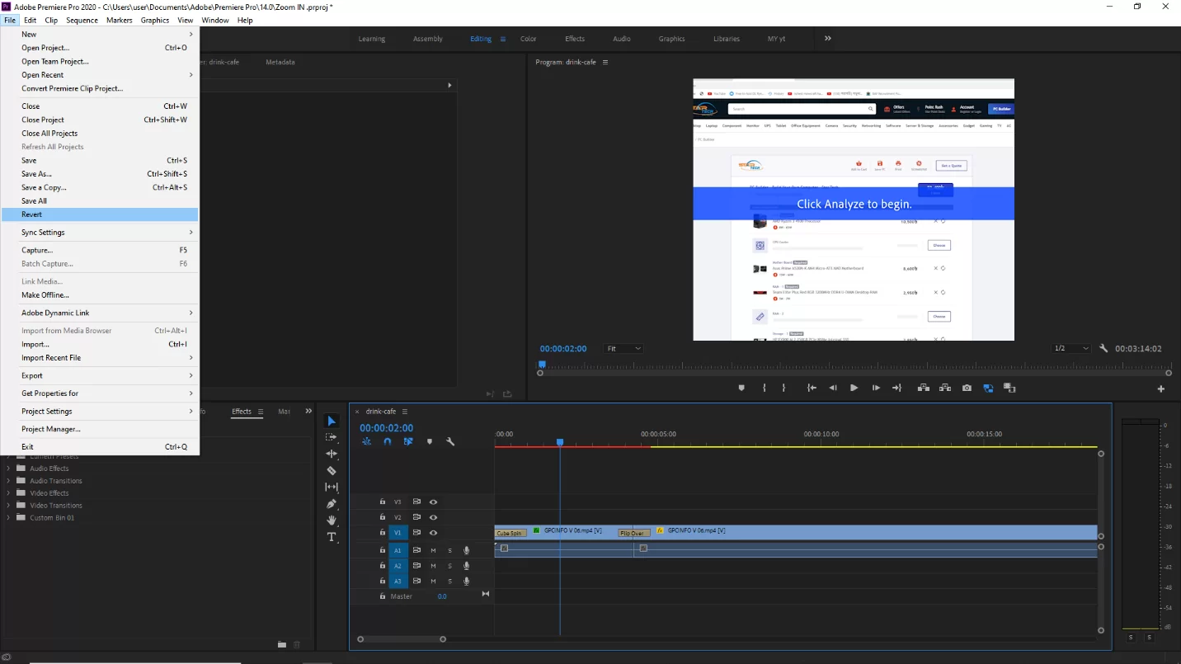Select Flip Over transition on V1
Image resolution: width=1181 pixels, height=664 pixels.
click(x=633, y=533)
